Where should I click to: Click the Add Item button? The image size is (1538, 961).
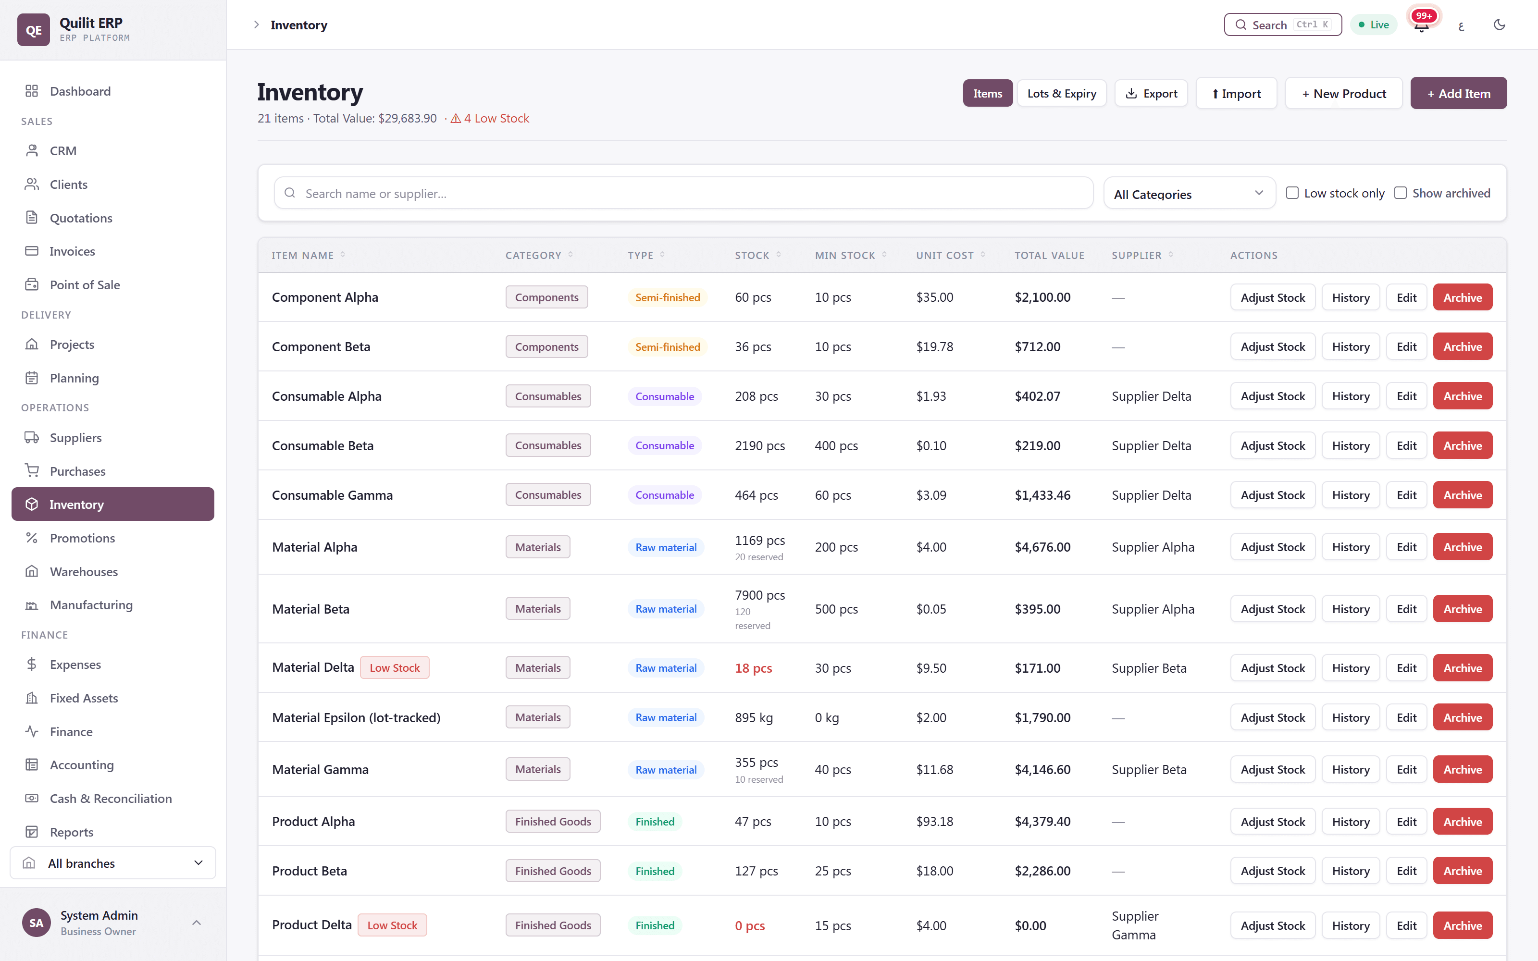(1459, 93)
